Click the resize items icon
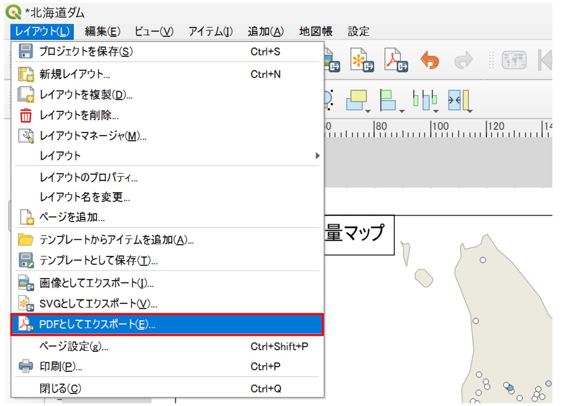The height and width of the screenshot is (406, 572). click(x=459, y=100)
